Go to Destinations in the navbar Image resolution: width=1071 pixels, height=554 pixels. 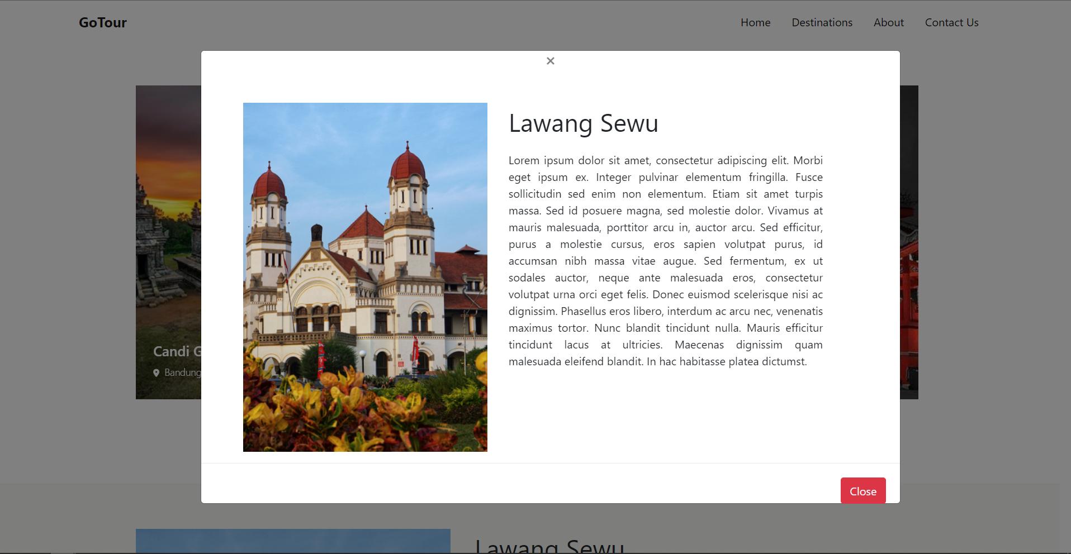(x=822, y=22)
